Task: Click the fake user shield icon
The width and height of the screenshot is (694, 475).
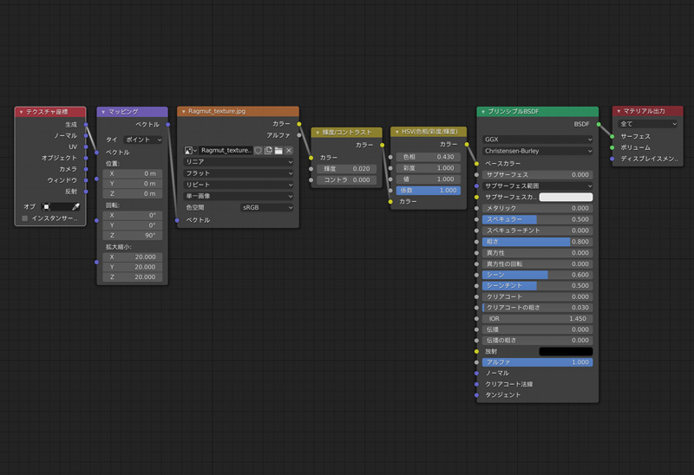Action: click(259, 151)
